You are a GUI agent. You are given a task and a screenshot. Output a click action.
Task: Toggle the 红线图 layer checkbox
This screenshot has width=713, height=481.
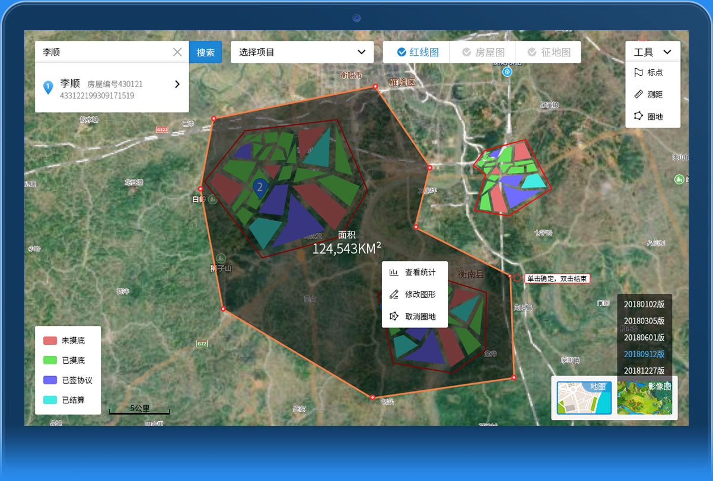click(x=402, y=52)
